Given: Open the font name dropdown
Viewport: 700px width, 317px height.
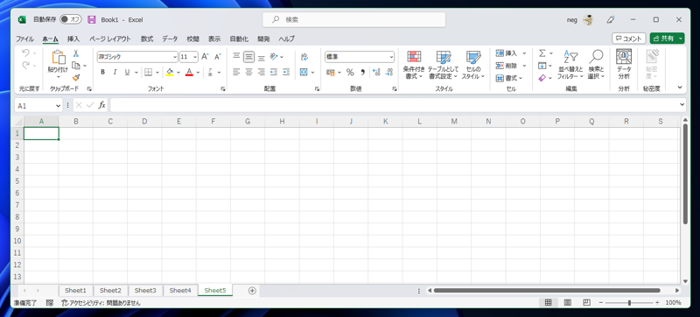Looking at the screenshot, I should [175, 57].
